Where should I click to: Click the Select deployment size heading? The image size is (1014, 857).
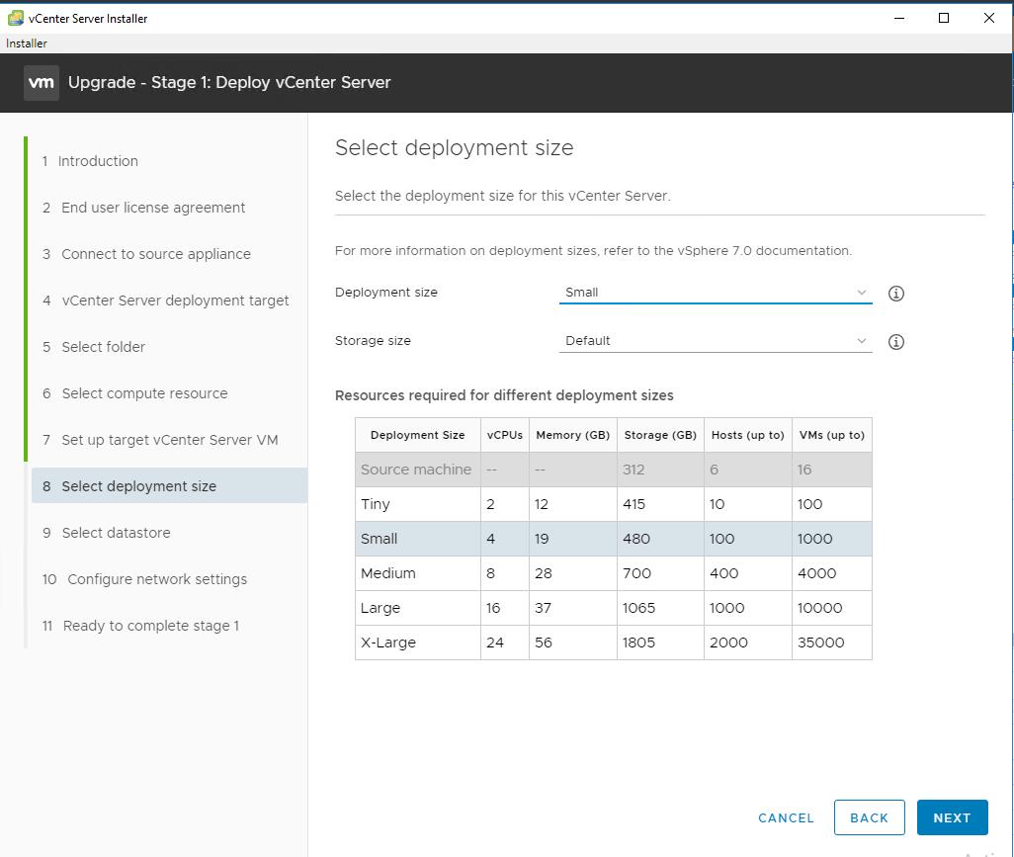point(454,148)
